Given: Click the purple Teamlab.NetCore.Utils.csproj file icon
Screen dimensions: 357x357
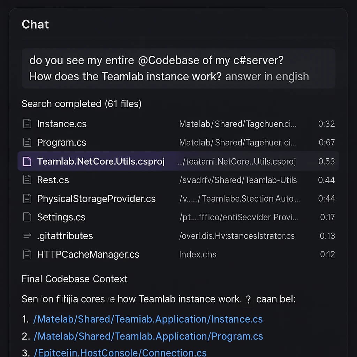Looking at the screenshot, I should pos(27,161).
